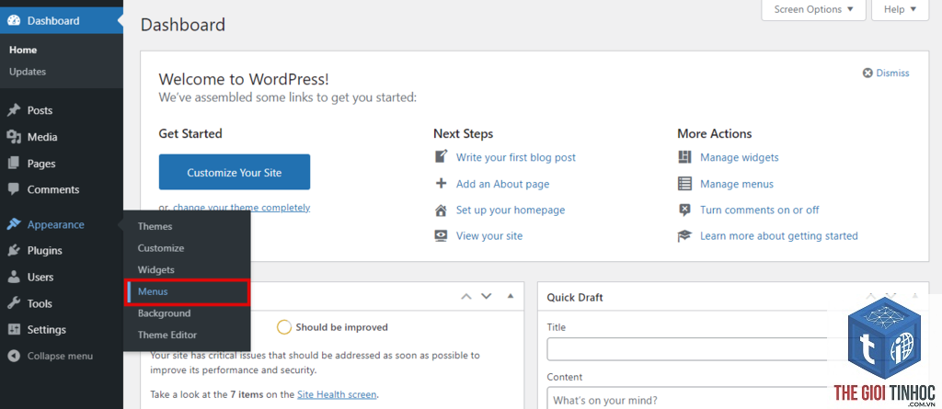The width and height of the screenshot is (942, 409).
Task: Click the Posts pushpin icon
Action: [13, 110]
